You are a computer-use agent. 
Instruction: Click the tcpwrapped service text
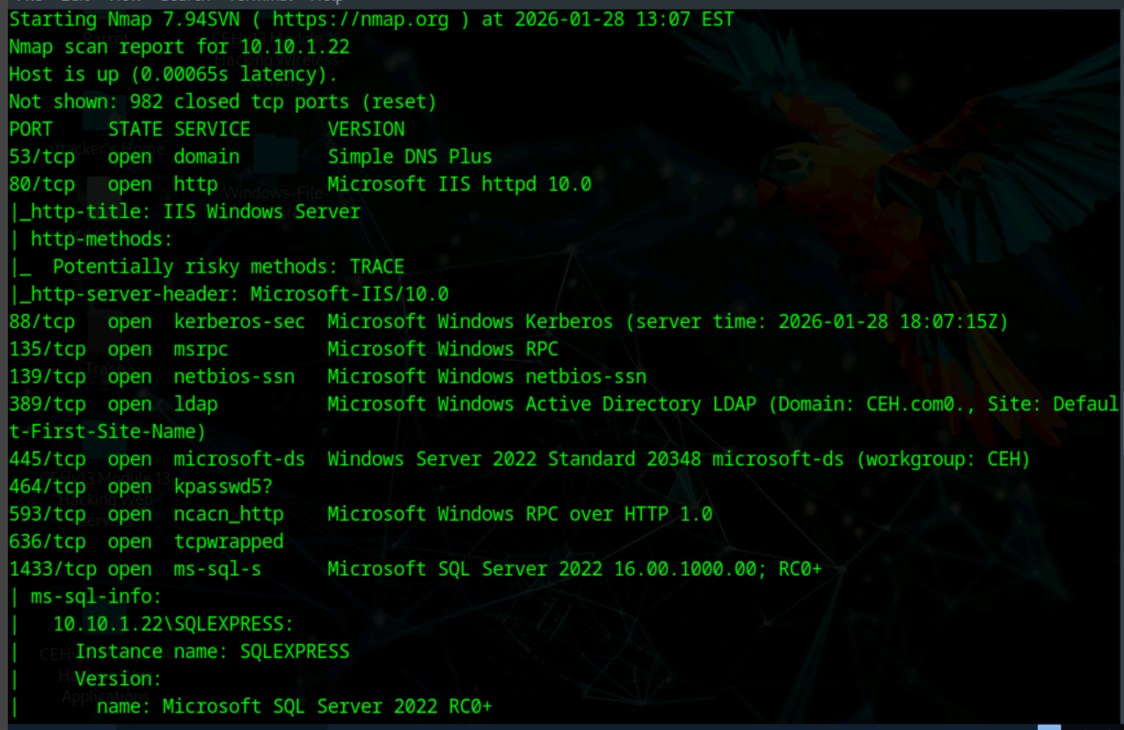point(228,541)
